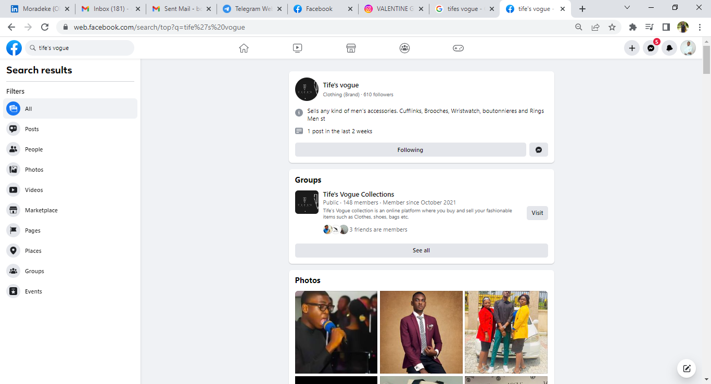
Task: Open Tife's vogue page name link
Action: coord(341,85)
